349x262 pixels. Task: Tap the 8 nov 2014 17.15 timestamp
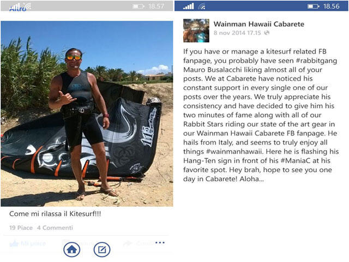coord(237,33)
